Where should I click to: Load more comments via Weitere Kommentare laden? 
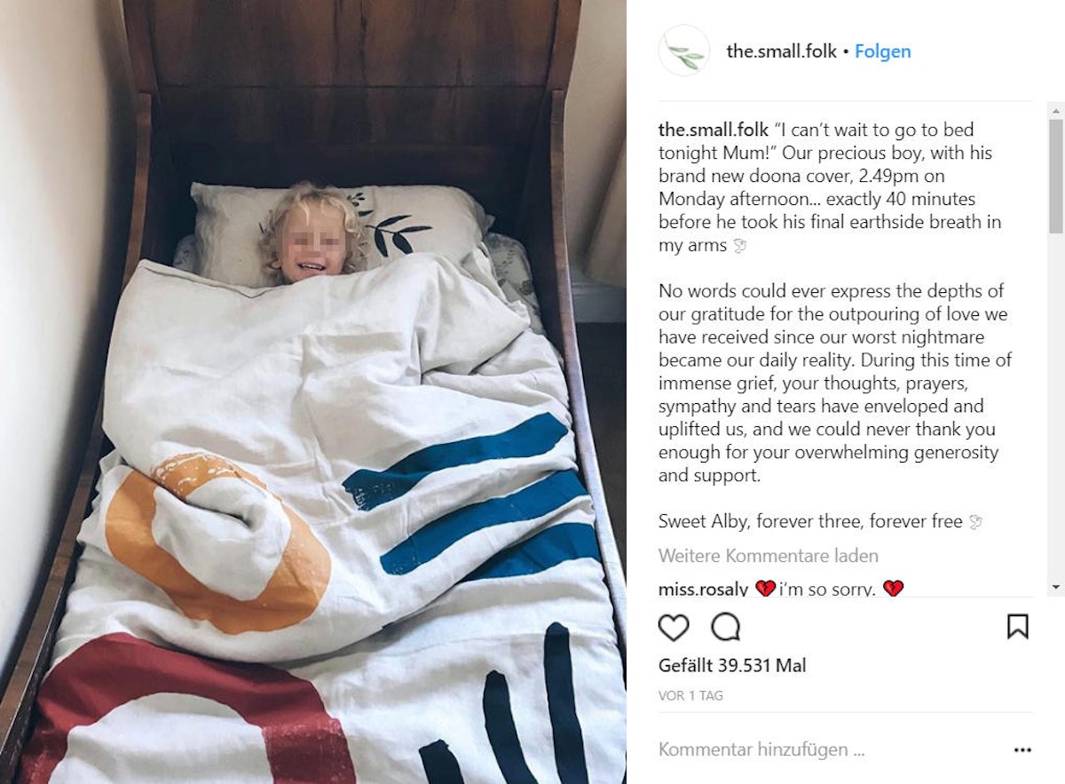click(x=769, y=556)
